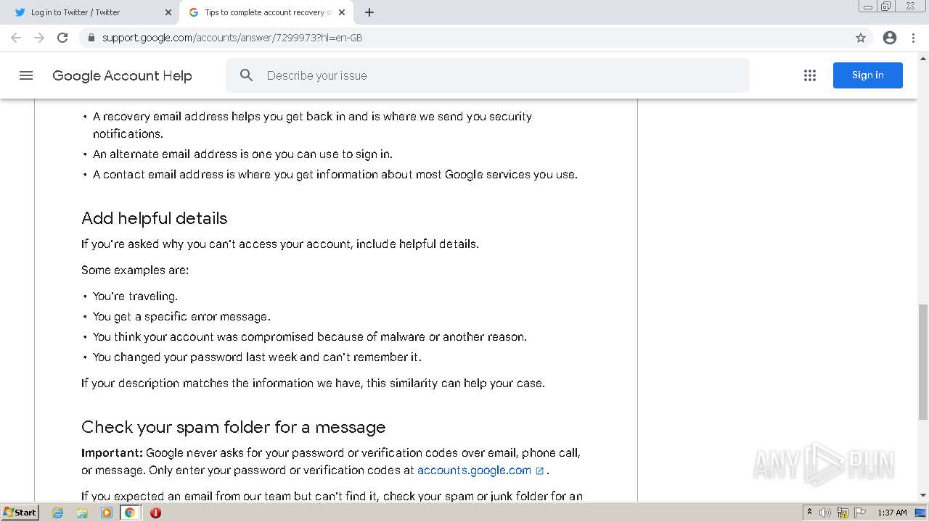Open Windows Media Player from the taskbar
The width and height of the screenshot is (929, 522).
click(x=107, y=513)
